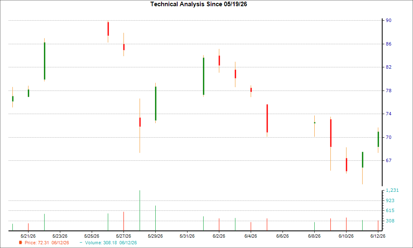The width and height of the screenshot is (413, 248).
Task: Click the 5/23/26 date axis label
Action: click(x=60, y=236)
